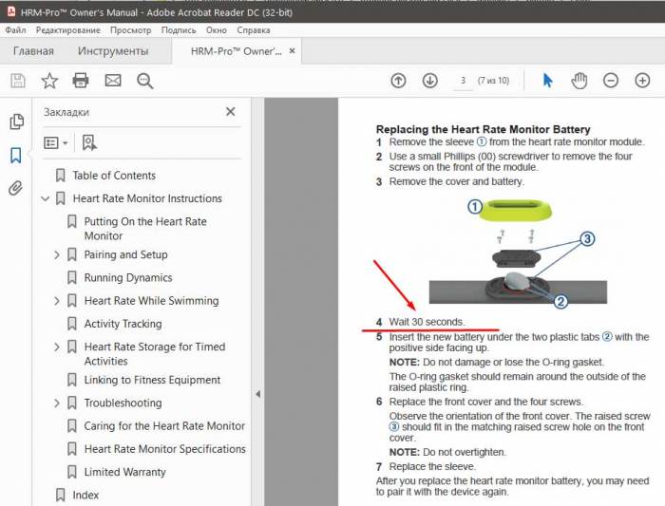Screen dimensions: 665x506
Task: Open the Редактирование menu
Action: [x=68, y=30]
